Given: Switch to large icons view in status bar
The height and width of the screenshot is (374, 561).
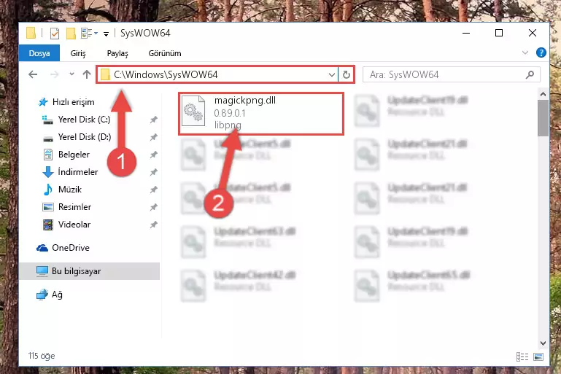Looking at the screenshot, I should [538, 357].
